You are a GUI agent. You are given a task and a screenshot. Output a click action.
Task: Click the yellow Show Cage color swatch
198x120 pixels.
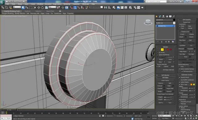click(194, 85)
